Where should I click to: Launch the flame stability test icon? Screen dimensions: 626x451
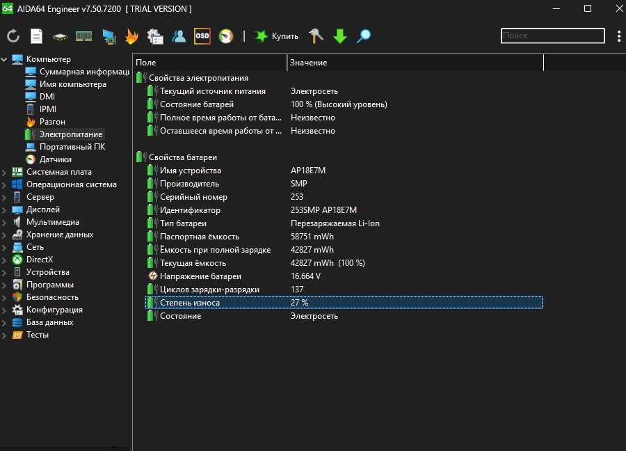(131, 36)
